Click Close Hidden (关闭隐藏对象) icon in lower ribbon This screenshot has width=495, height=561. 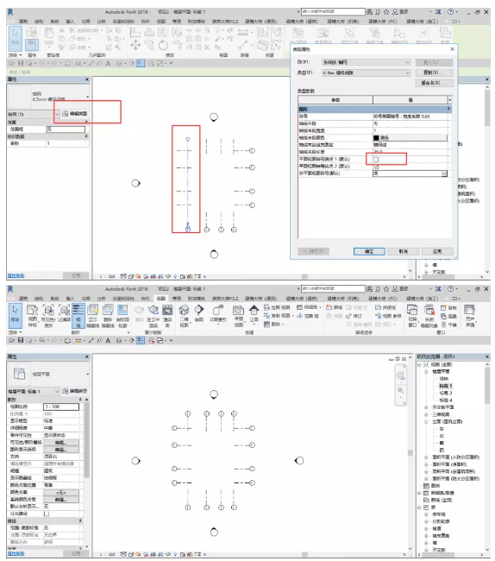(429, 315)
